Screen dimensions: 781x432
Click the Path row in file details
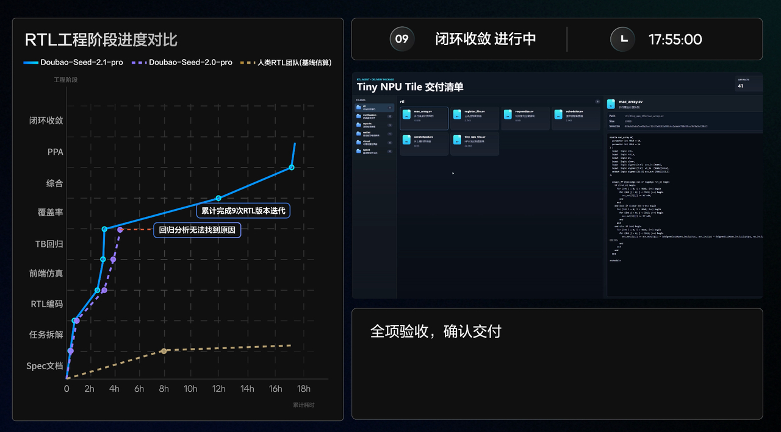click(x=685, y=115)
